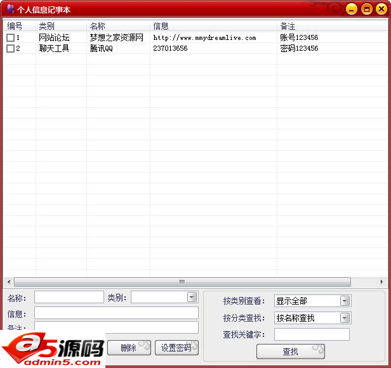Focus the 信息 input field
The width and height of the screenshot is (391, 368).
pos(116,313)
